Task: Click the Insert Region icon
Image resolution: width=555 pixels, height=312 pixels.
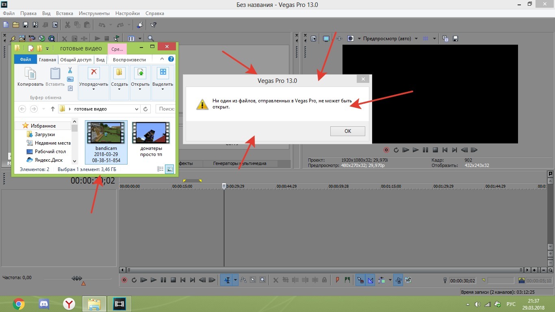Action: tap(347, 280)
